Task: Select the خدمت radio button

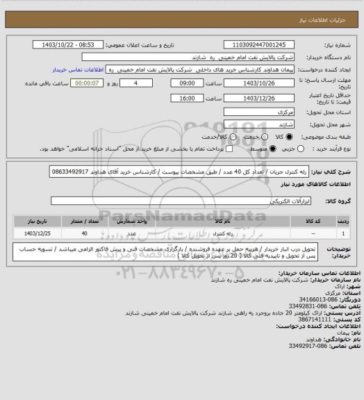Action: (265, 137)
